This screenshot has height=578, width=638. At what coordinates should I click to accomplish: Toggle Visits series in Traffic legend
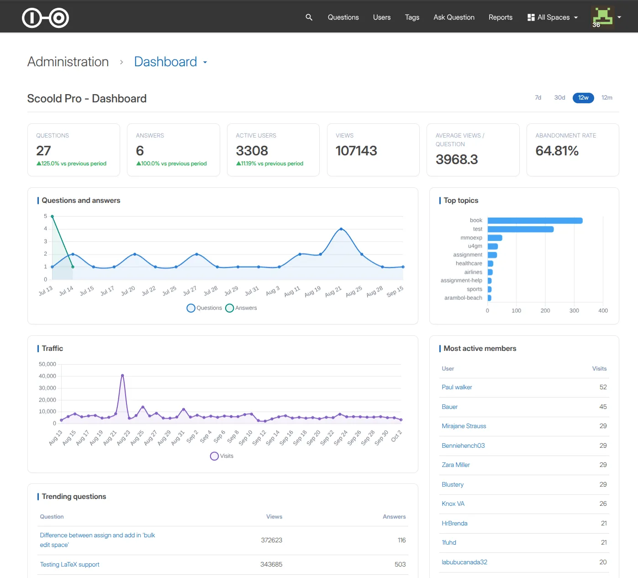coord(222,456)
